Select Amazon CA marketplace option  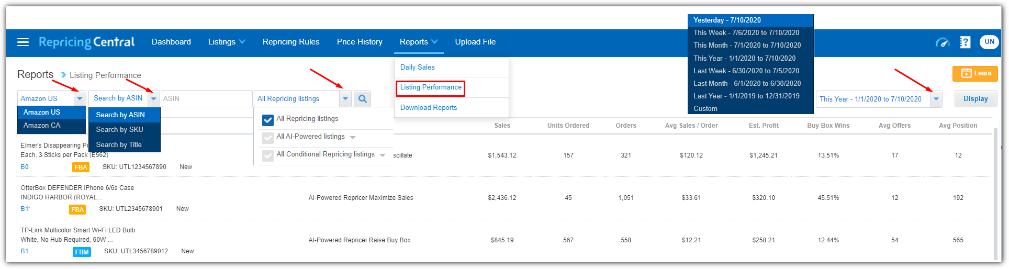[x=52, y=126]
